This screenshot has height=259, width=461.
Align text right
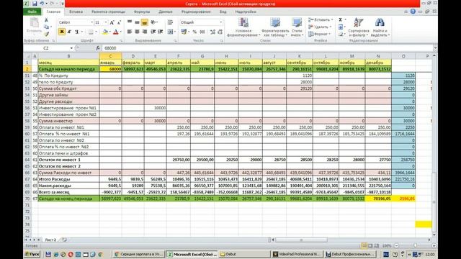[x=144, y=32]
